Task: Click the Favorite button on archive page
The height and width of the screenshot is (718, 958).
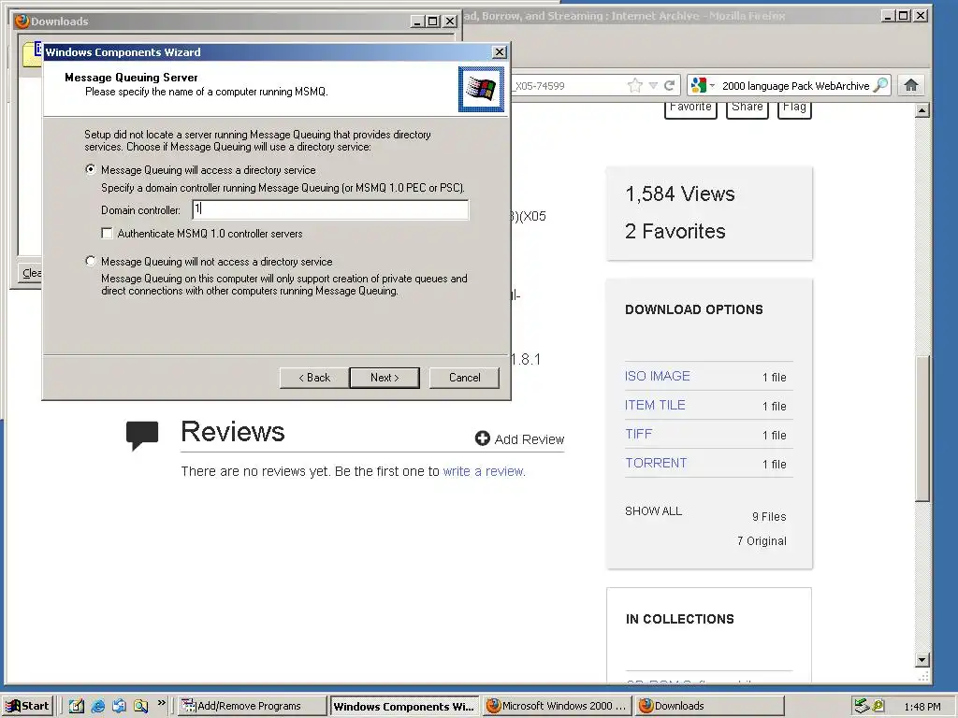Action: [690, 108]
